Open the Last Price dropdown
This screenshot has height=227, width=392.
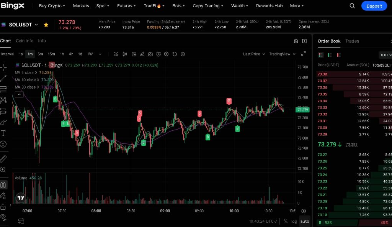point(254,54)
